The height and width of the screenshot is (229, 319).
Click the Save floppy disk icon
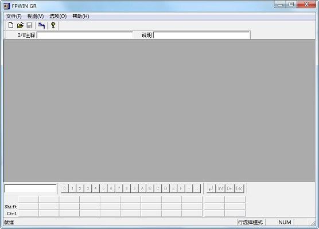tap(29, 25)
